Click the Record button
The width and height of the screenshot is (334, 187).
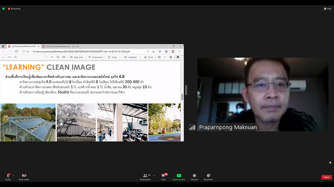tap(194, 176)
